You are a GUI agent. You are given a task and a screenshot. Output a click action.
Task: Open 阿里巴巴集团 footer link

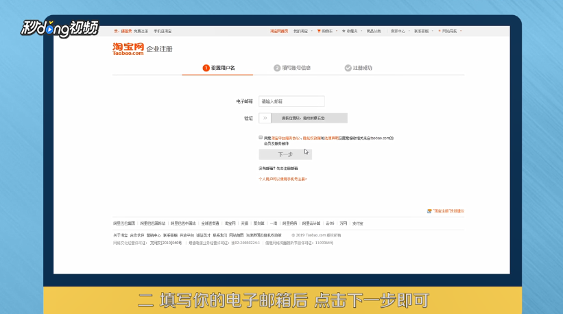[x=124, y=224]
